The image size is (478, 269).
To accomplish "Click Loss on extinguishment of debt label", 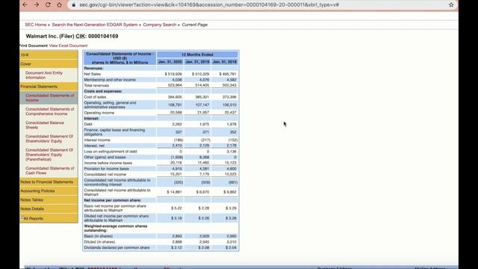I will [111, 152].
